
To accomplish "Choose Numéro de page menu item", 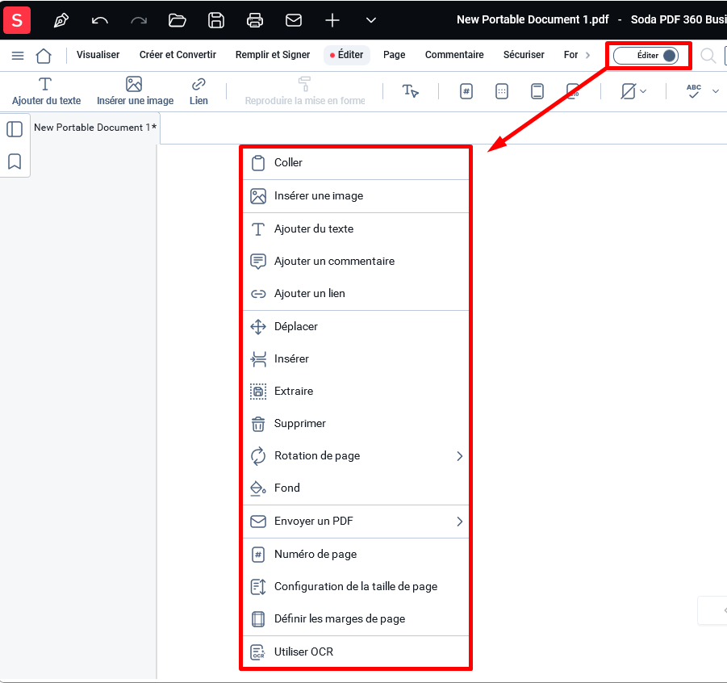I will coord(356,555).
